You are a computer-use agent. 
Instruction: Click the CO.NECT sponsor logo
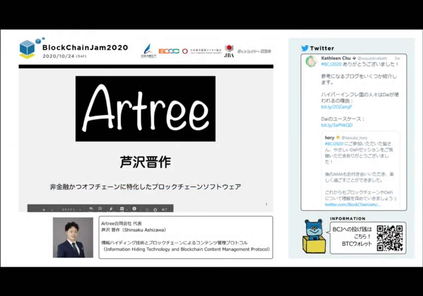tap(148, 51)
